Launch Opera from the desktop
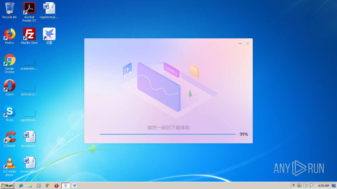 click(x=9, y=88)
